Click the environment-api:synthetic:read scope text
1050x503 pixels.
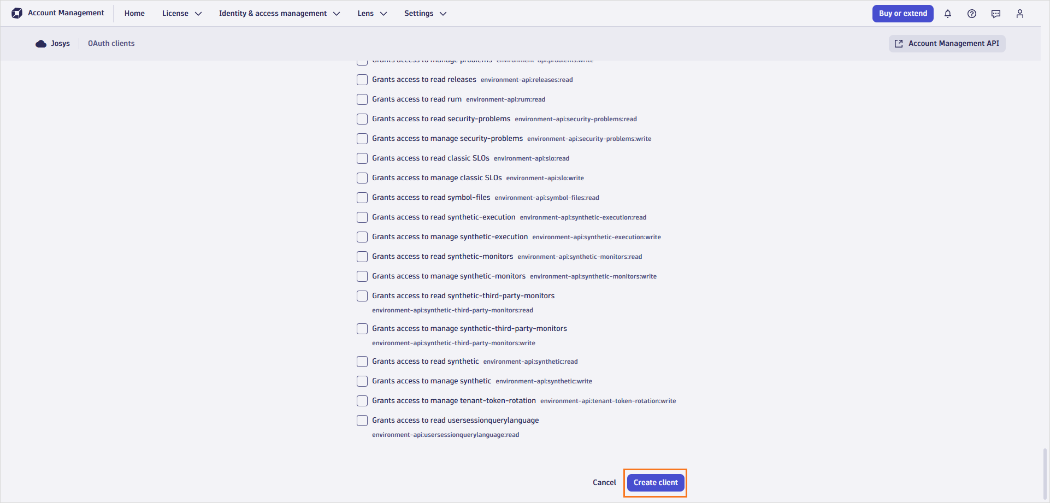click(530, 362)
